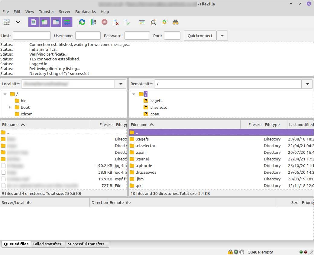The height and width of the screenshot is (255, 314).
Task: Click the Server/Local file queue column header
Action: point(45,202)
